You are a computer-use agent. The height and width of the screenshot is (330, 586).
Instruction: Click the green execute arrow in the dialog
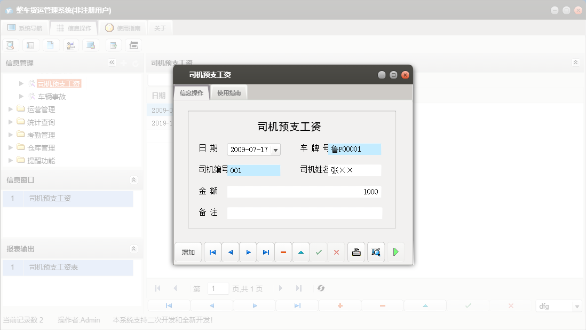point(395,252)
